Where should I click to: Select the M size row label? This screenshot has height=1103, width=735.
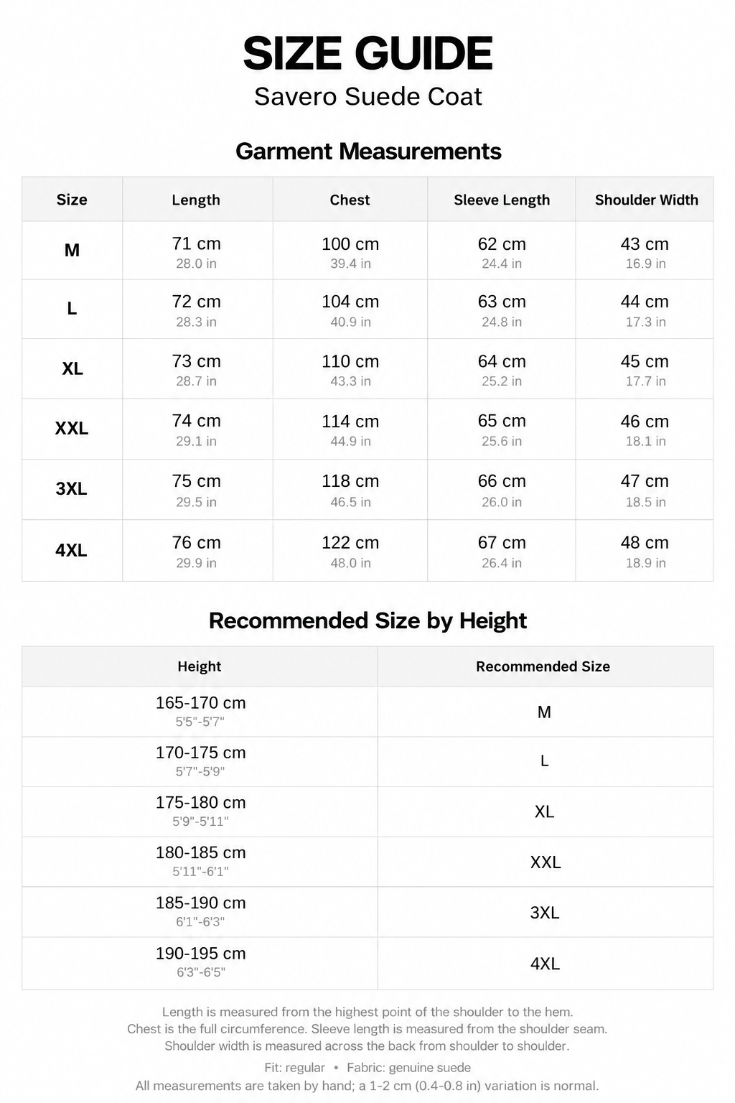click(72, 250)
